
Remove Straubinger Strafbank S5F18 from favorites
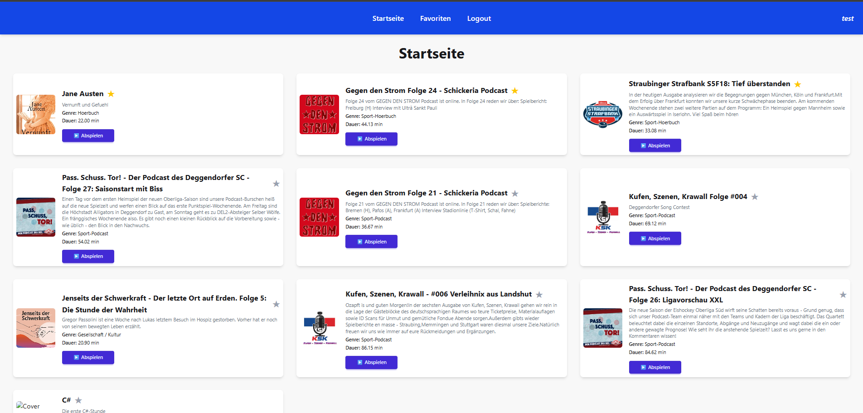coord(798,84)
